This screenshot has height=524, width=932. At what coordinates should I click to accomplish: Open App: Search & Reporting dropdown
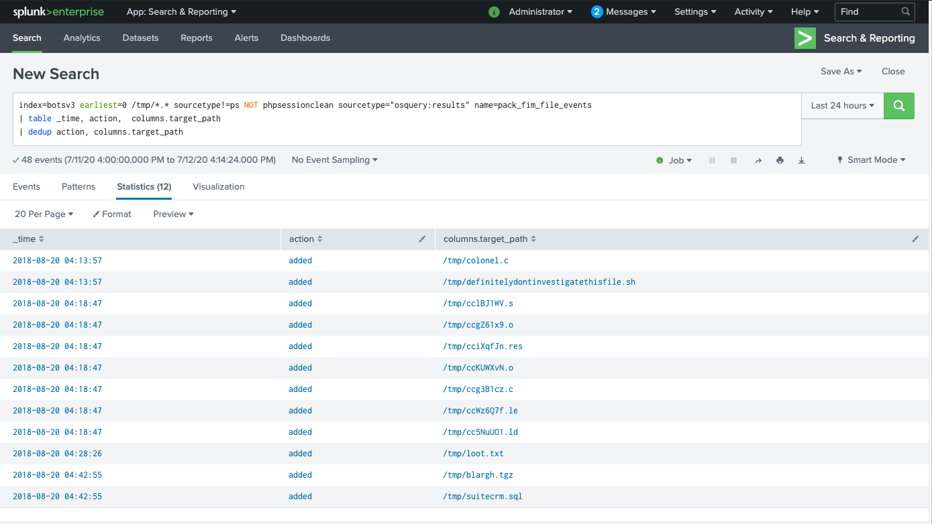(181, 12)
